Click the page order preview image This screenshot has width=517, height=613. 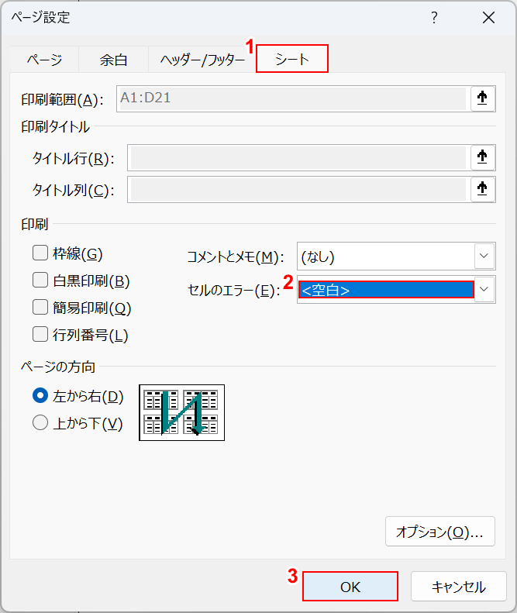(181, 412)
